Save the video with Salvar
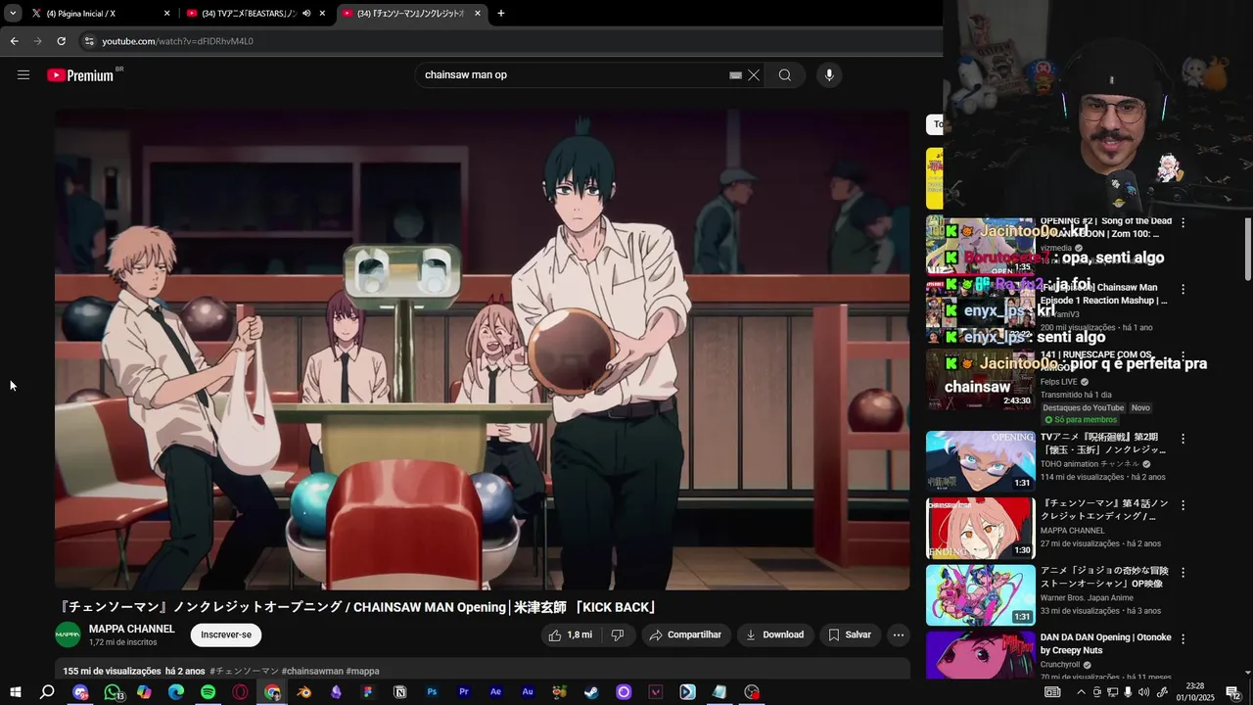1253x705 pixels. 850,634
